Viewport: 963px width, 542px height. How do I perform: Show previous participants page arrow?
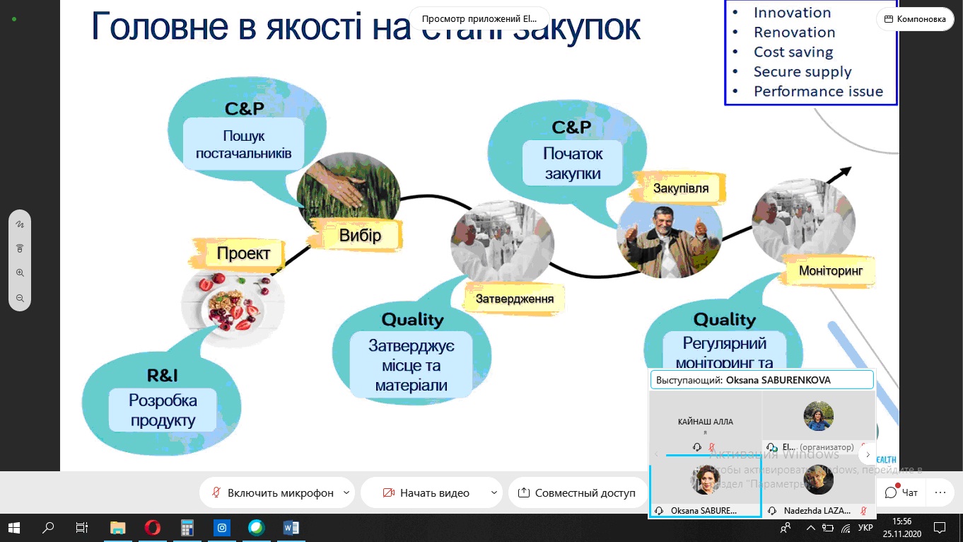pyautogui.click(x=656, y=454)
